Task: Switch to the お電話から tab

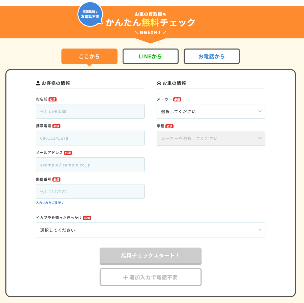Action: (x=212, y=56)
